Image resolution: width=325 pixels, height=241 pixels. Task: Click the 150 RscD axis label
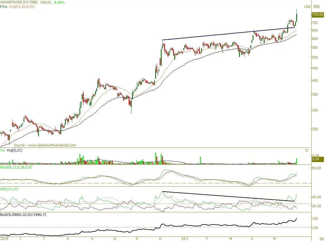pos(315,218)
